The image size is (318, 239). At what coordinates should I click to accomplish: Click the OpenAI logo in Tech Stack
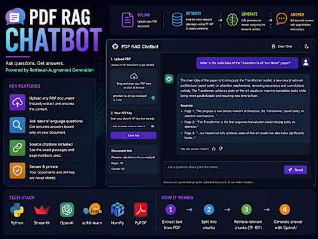[x=67, y=210]
